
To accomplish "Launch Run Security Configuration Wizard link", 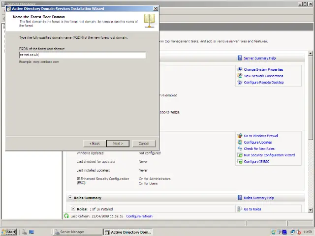I will pos(269,155).
